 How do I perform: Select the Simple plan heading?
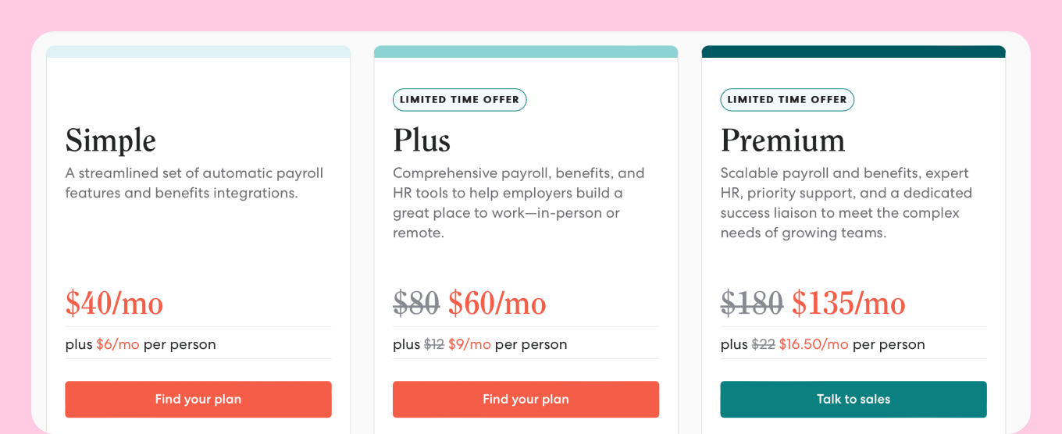[111, 141]
